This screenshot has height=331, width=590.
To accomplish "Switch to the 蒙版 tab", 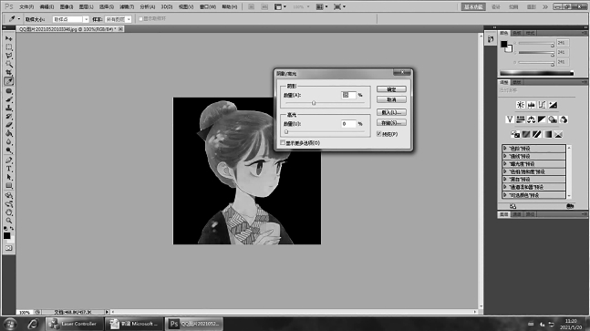I will (x=517, y=82).
